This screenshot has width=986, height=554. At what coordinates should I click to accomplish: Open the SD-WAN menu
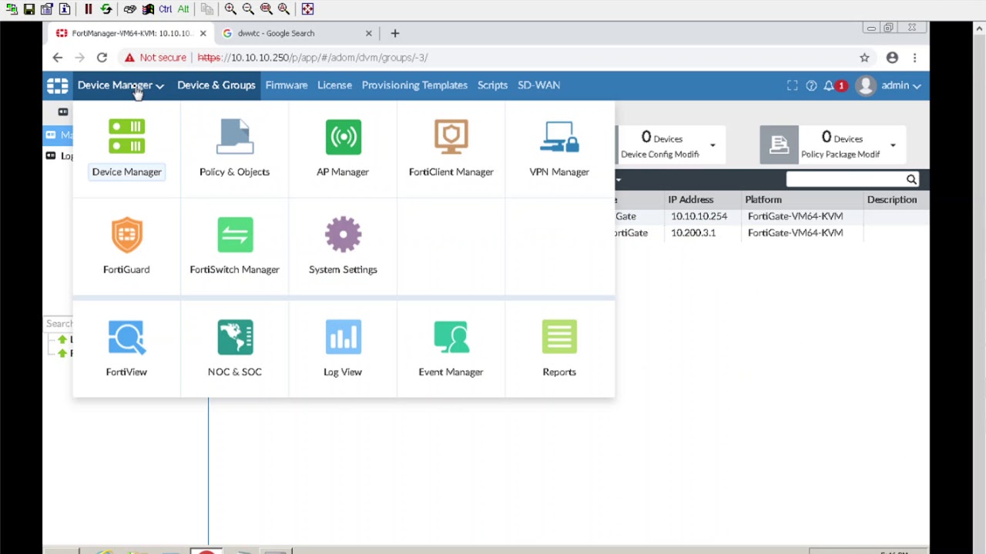tap(538, 85)
